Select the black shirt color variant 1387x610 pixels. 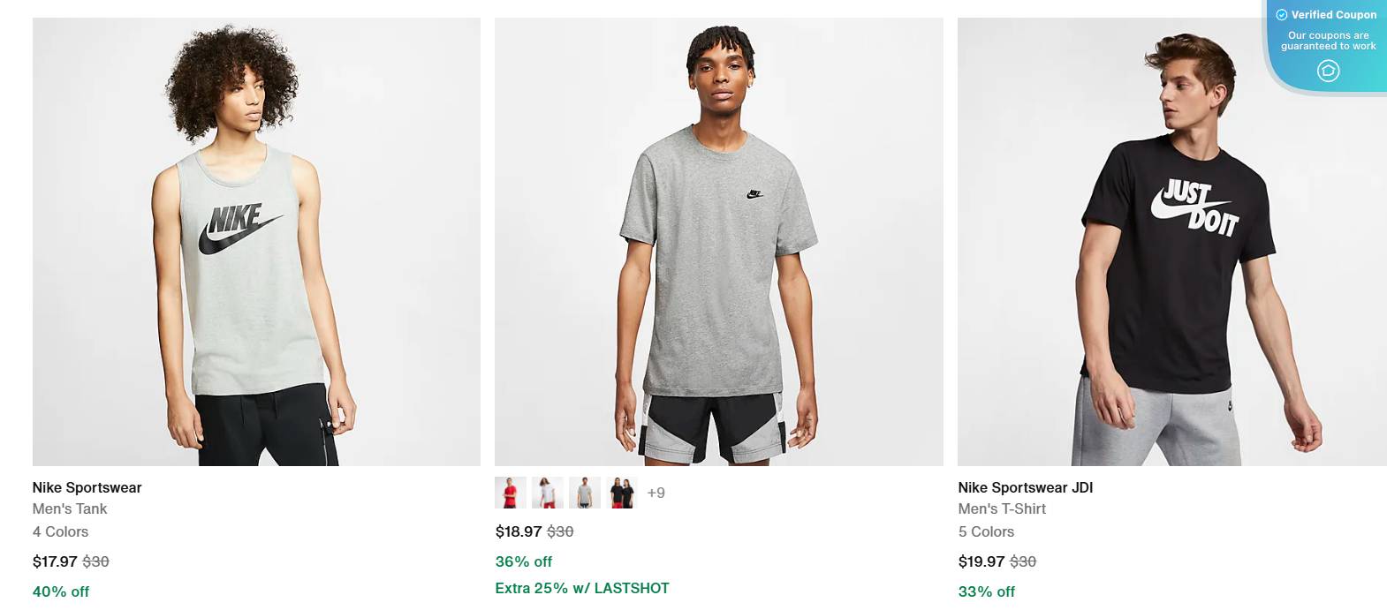pos(621,492)
